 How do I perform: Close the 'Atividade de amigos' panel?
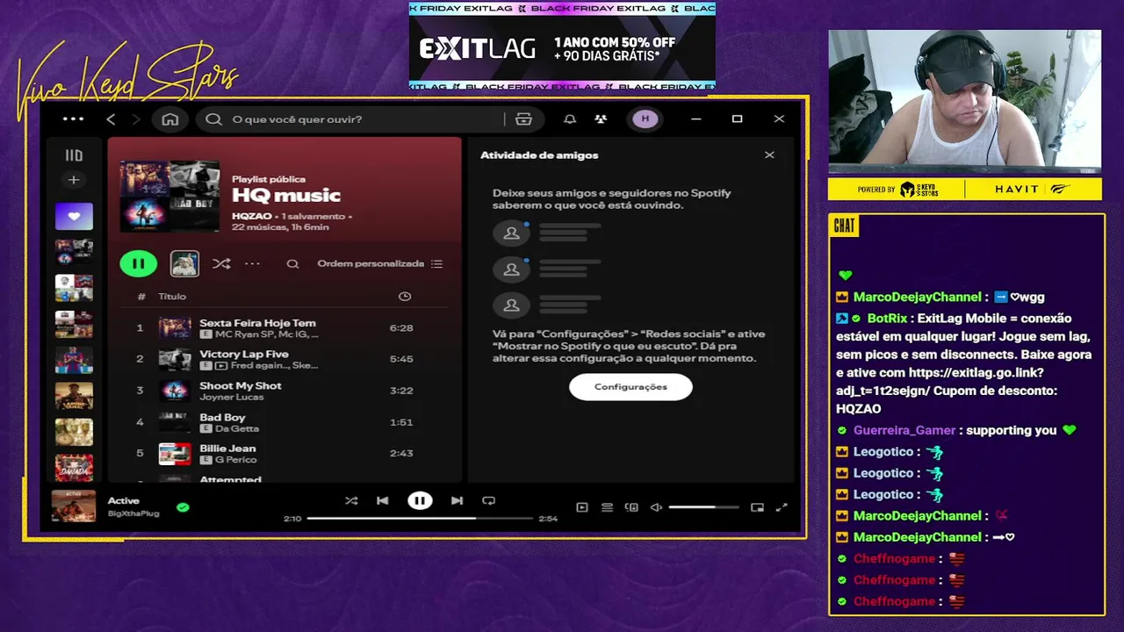coord(769,155)
